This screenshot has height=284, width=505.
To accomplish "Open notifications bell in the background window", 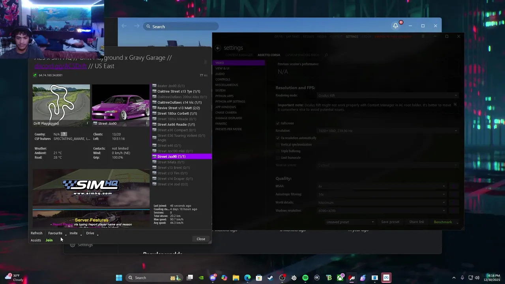I will pyautogui.click(x=395, y=26).
